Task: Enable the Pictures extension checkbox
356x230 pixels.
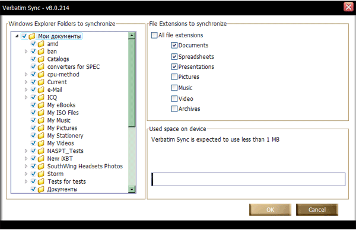Action: (x=174, y=76)
